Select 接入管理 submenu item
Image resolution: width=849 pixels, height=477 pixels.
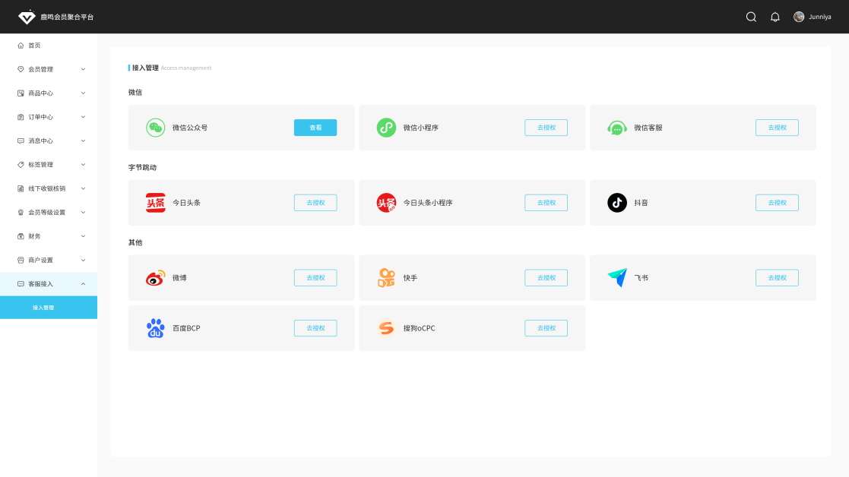[x=49, y=307]
